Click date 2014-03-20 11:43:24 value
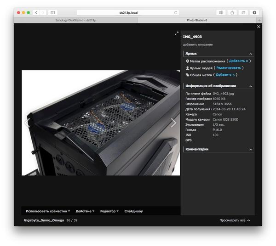Image resolution: width=276 pixels, height=246 pixels. click(x=229, y=109)
